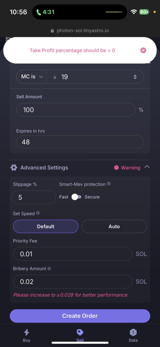
Task: Tap the photon-sol.tinyastro.io address bar
Action: (80, 31)
